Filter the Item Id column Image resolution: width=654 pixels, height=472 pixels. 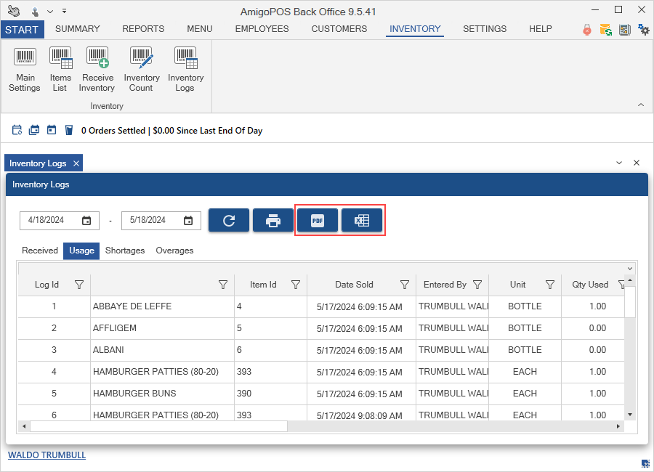pyautogui.click(x=296, y=285)
